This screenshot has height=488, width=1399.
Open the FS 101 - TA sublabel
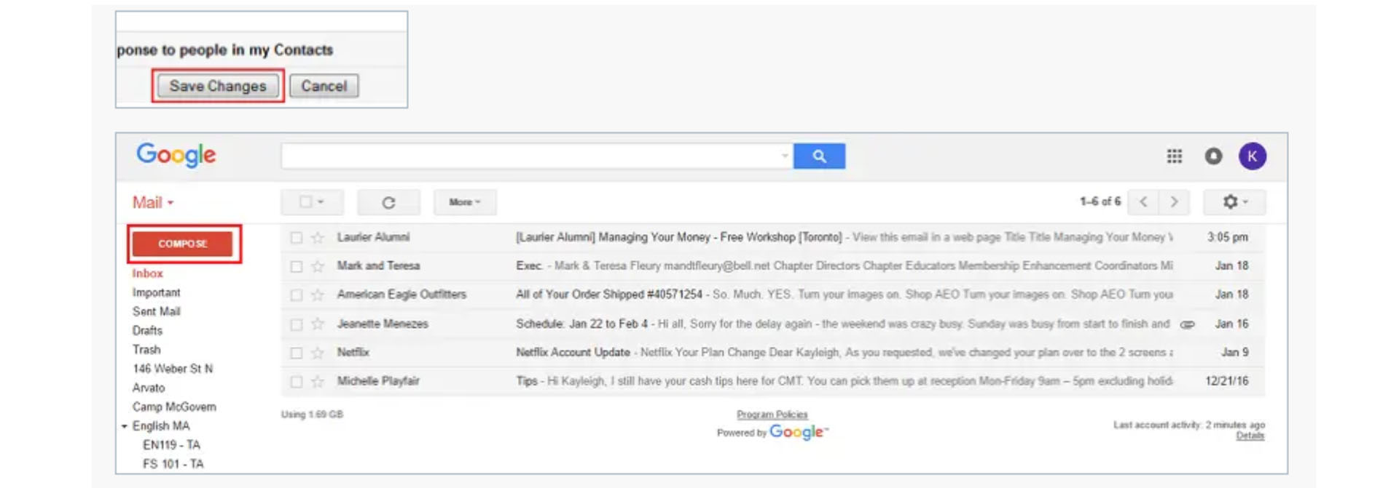coord(173,464)
